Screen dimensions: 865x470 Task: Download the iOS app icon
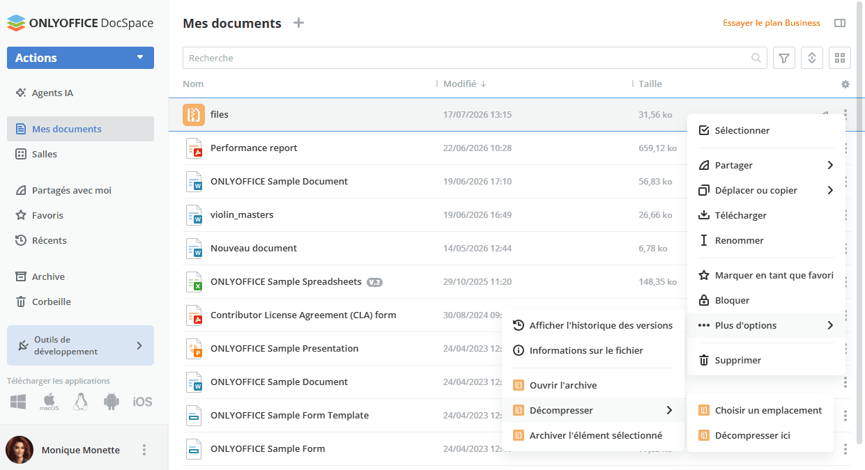[x=142, y=402]
